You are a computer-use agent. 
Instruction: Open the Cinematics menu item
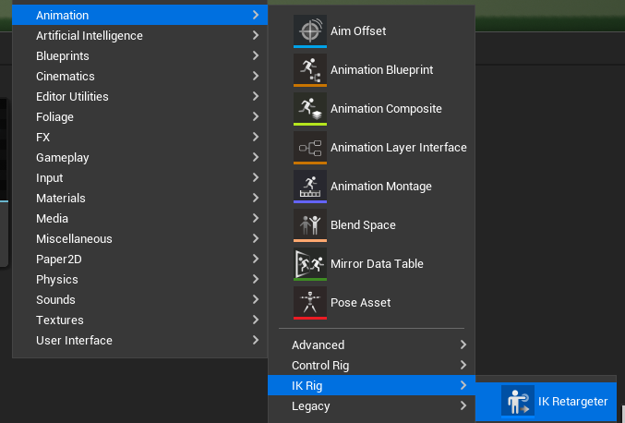tap(65, 76)
